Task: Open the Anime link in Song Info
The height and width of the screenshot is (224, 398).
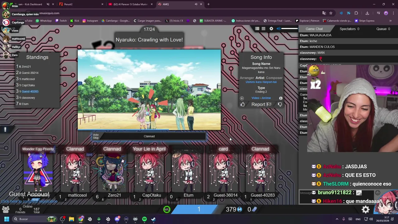Action: [x=266, y=98]
